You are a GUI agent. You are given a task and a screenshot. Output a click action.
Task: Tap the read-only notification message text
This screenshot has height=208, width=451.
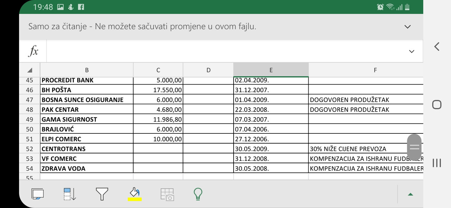coord(142,26)
